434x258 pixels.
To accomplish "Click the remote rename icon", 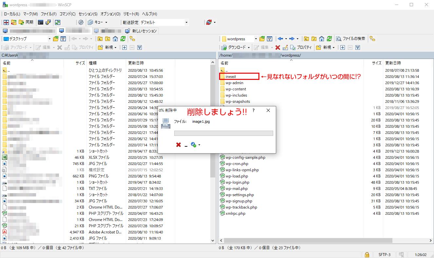I will coord(285,47).
